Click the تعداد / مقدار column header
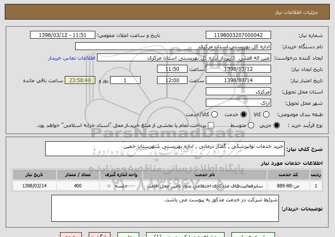This screenshot has width=335, height=237. coord(78,175)
